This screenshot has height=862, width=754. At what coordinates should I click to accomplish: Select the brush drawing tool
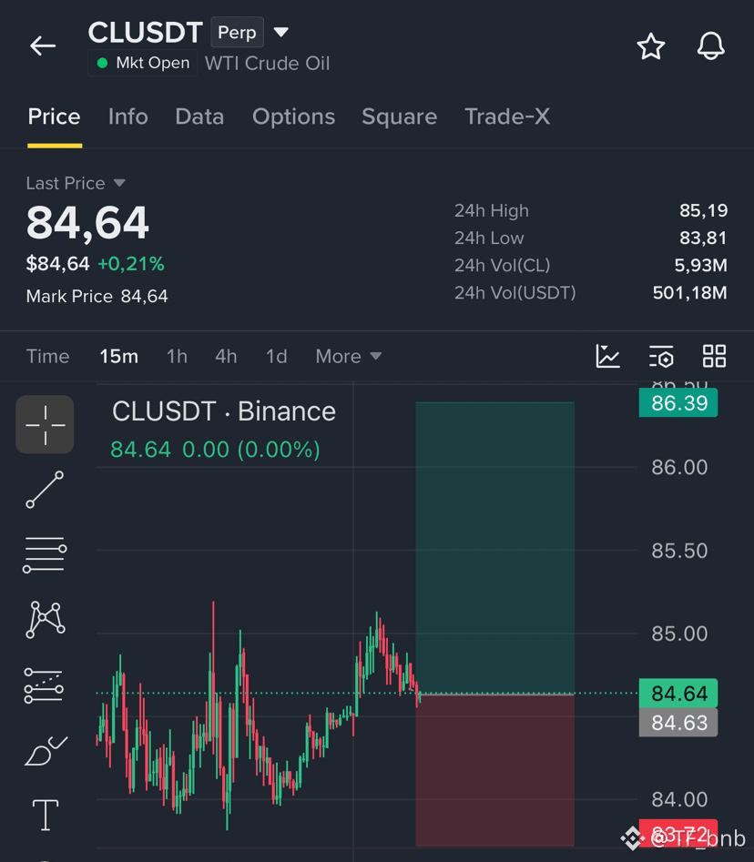click(46, 751)
